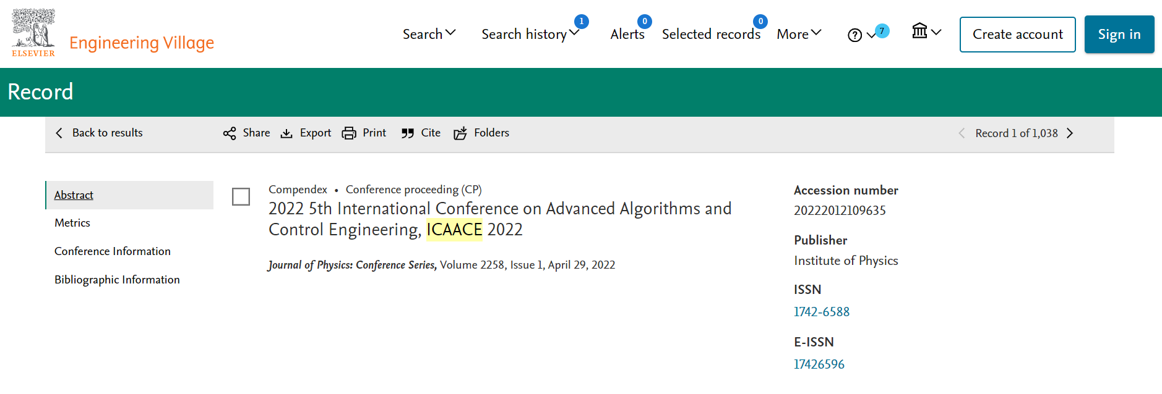Screen dimensions: 1162x394
Task: Jump to Bibliographic Information section
Action: [x=117, y=280]
